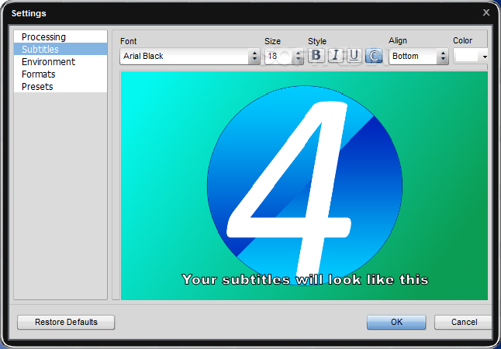Open the Align dropdown set to Bottom
Image resolution: width=501 pixels, height=349 pixels.
click(419, 57)
